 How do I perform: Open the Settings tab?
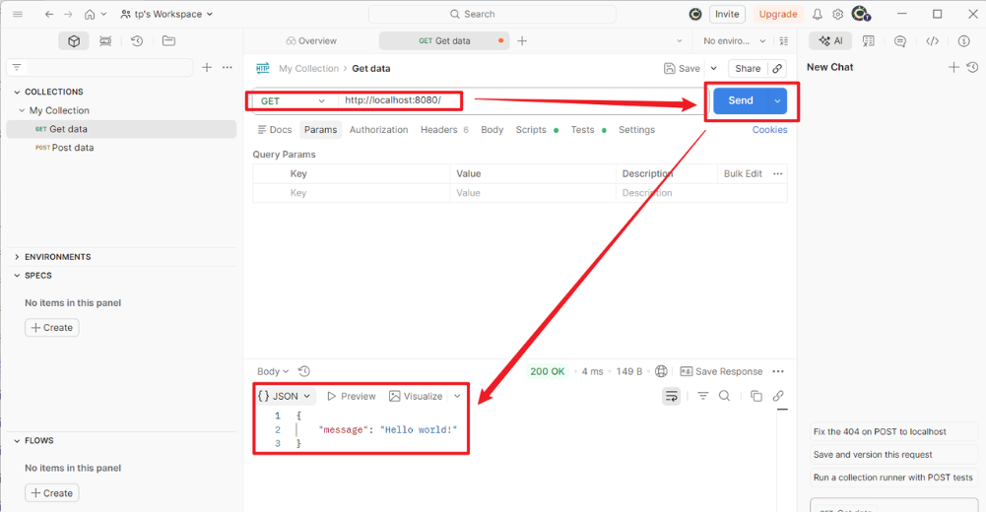click(636, 130)
